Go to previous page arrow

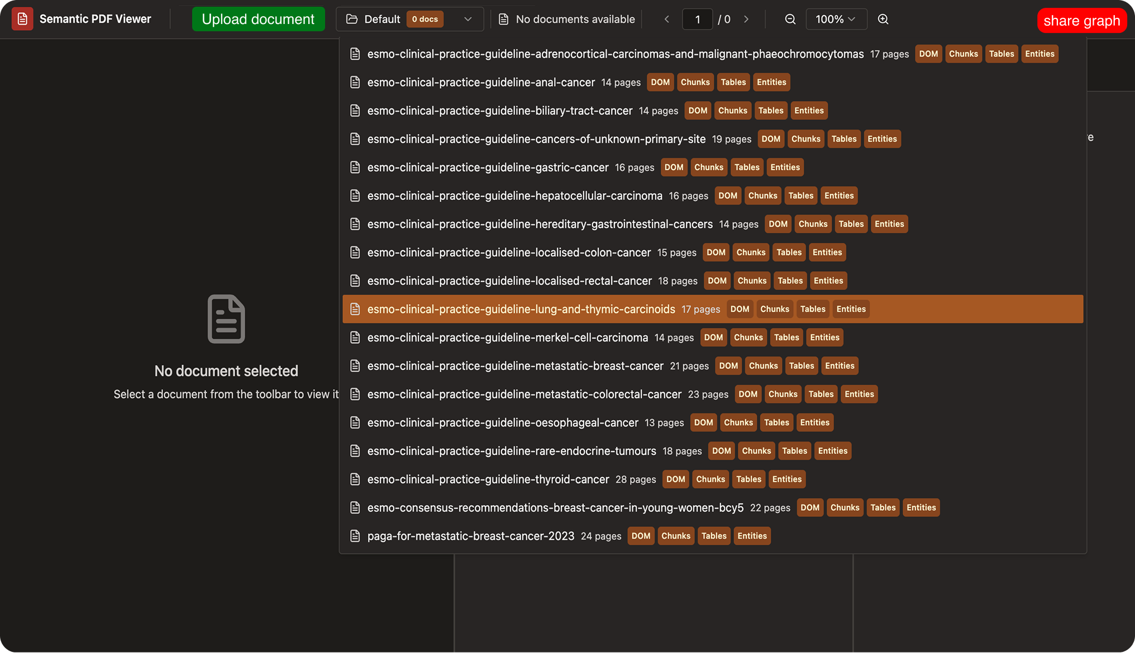click(666, 19)
